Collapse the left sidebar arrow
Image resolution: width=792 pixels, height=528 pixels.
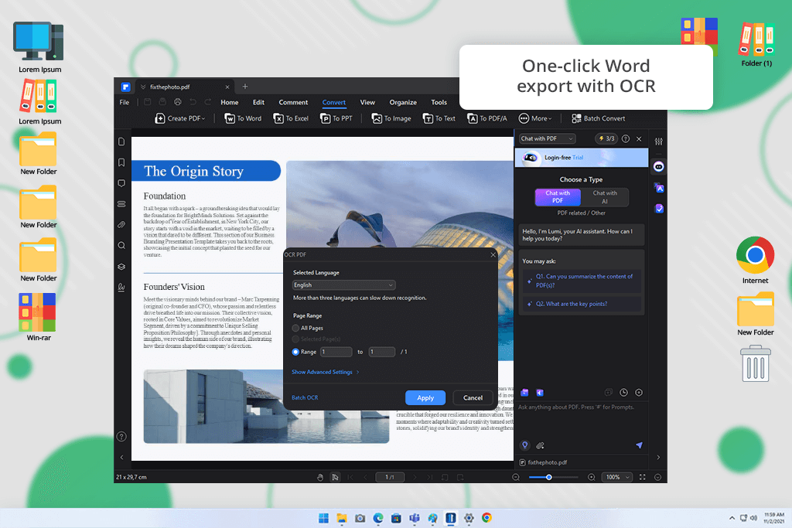point(121,458)
